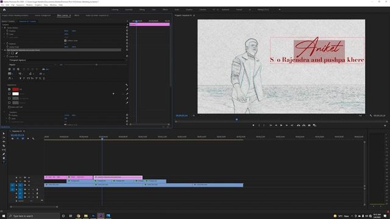Screen dimensions: 390x219
Task: Select the Razor tool
Action: pos(4,146)
